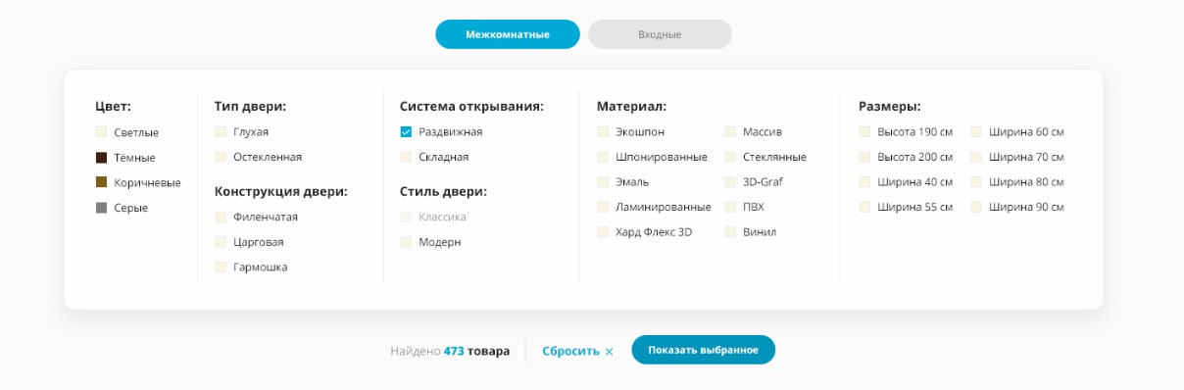Screen dimensions: 1184x390
Task: Check the ПВХ material box
Action: pos(731,207)
